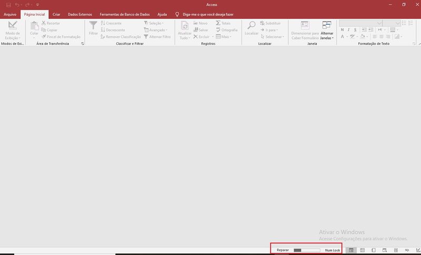Sort with the Decrescente button
This screenshot has width=421, height=255.
pyautogui.click(x=113, y=30)
